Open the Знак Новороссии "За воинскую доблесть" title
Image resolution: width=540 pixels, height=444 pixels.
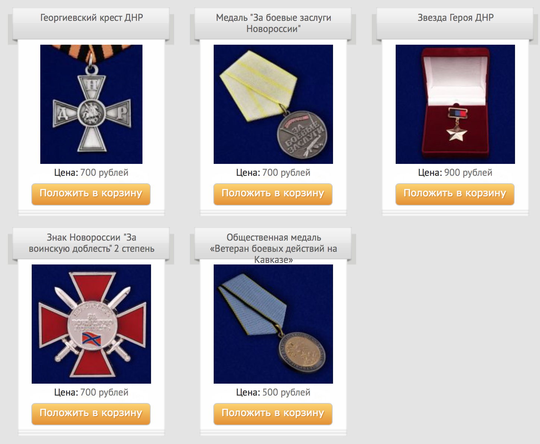[x=91, y=243]
